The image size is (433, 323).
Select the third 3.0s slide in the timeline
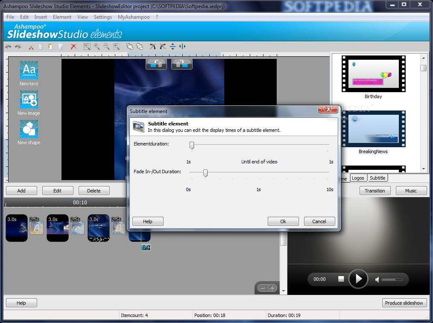tap(99, 228)
